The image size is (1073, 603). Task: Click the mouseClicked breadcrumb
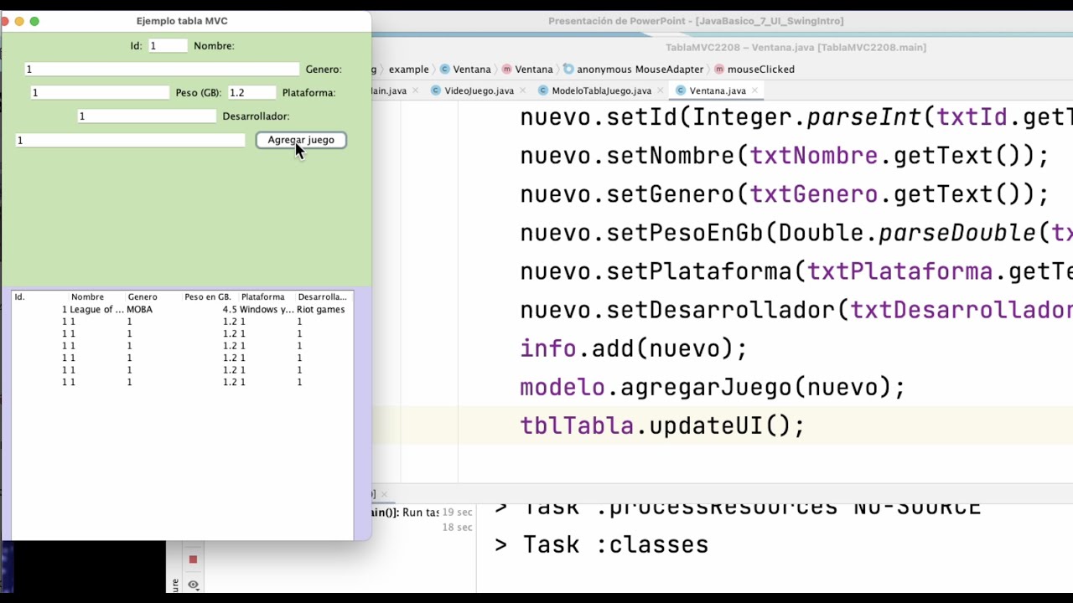(x=754, y=70)
